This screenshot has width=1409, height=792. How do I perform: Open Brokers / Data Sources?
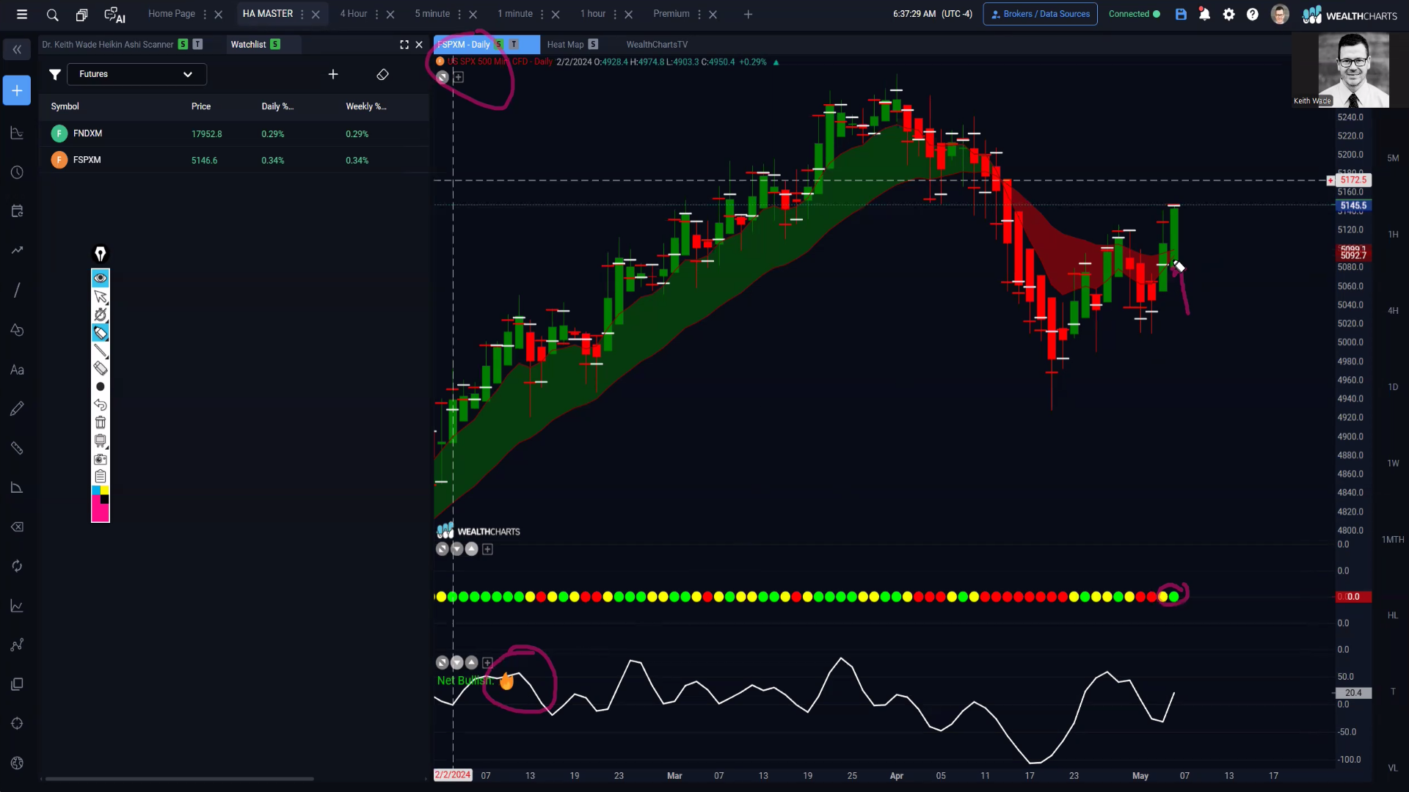pos(1040,14)
